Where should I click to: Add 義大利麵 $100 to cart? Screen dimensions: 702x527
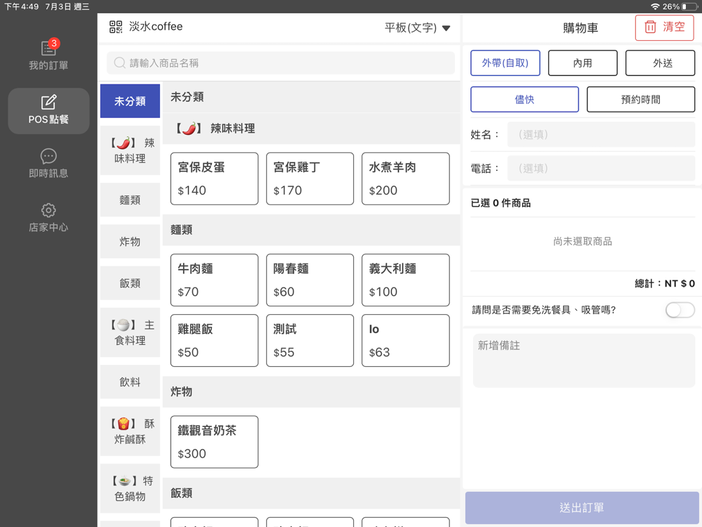coord(406,280)
